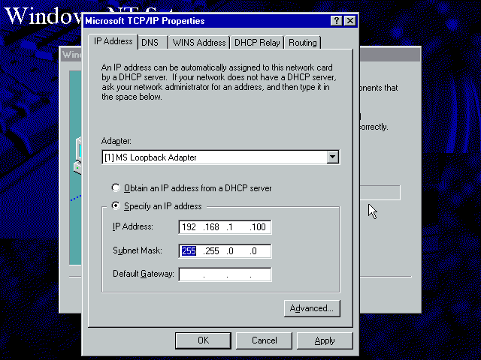
Task: Click the Adapter label
Action: [116, 141]
